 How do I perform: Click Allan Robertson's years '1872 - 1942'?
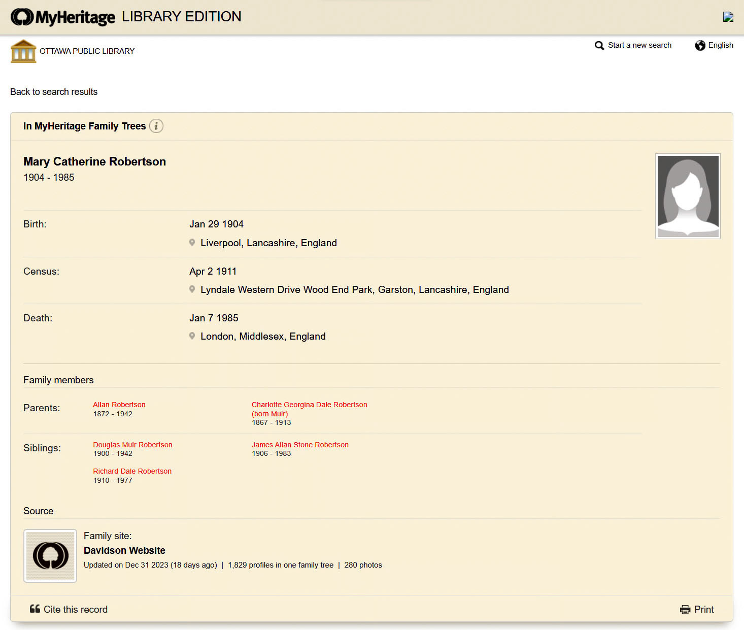113,414
